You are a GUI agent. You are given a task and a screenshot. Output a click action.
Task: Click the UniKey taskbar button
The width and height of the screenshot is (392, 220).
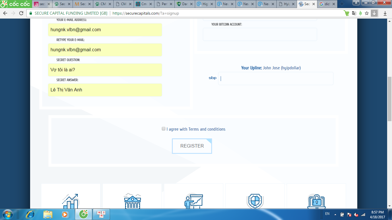point(101,214)
